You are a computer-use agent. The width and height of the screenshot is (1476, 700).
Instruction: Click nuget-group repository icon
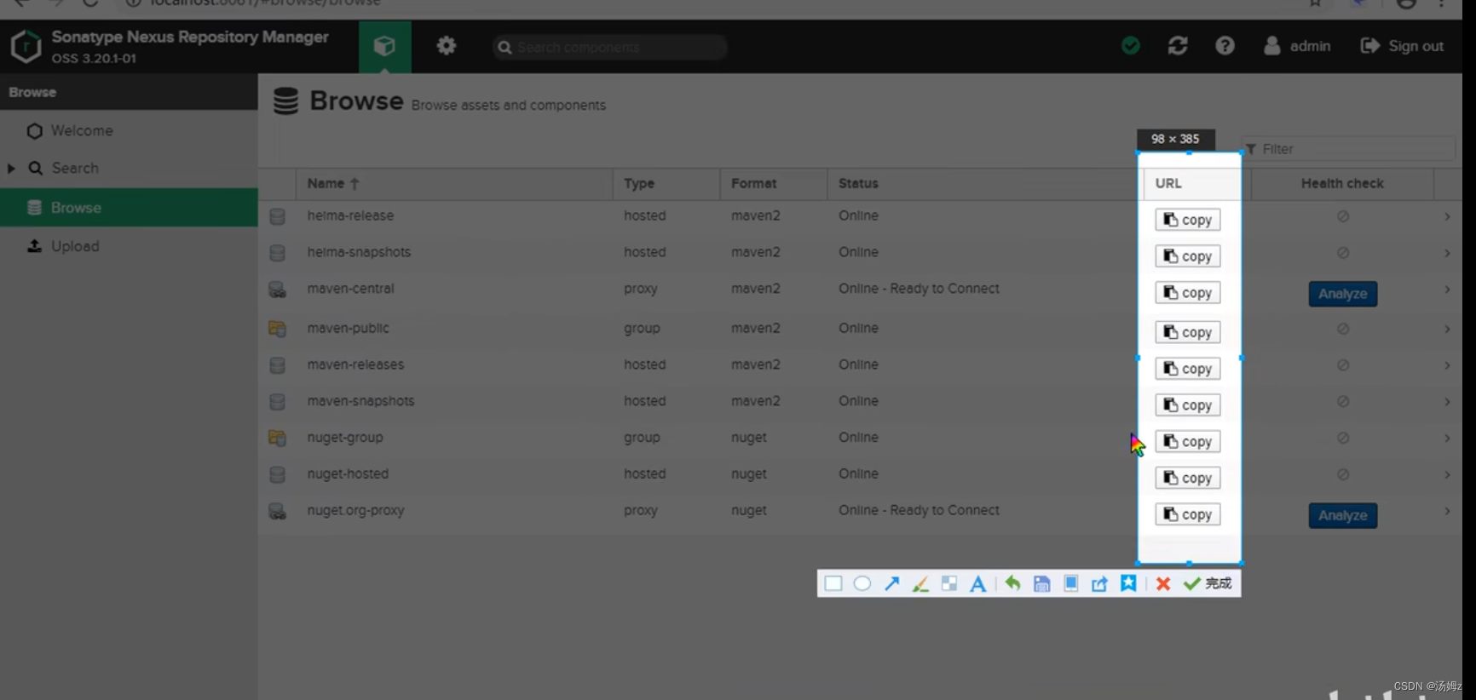click(277, 438)
